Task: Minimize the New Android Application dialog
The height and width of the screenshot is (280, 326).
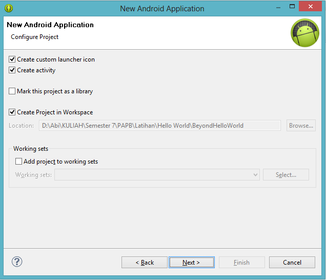Action: (278, 7)
